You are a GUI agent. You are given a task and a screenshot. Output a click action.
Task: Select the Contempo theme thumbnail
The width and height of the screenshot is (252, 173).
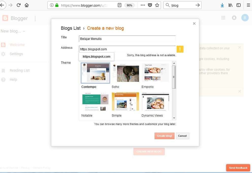click(x=95, y=73)
